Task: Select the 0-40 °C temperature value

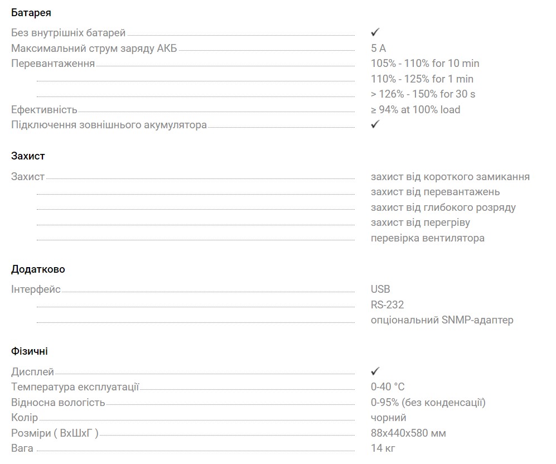Action: pos(388,386)
